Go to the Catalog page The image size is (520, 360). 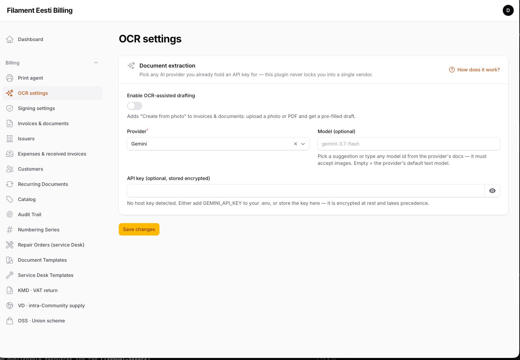(x=52, y=199)
